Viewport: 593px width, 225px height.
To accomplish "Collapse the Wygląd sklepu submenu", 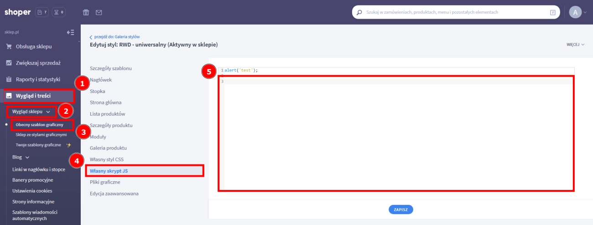I will tap(31, 112).
